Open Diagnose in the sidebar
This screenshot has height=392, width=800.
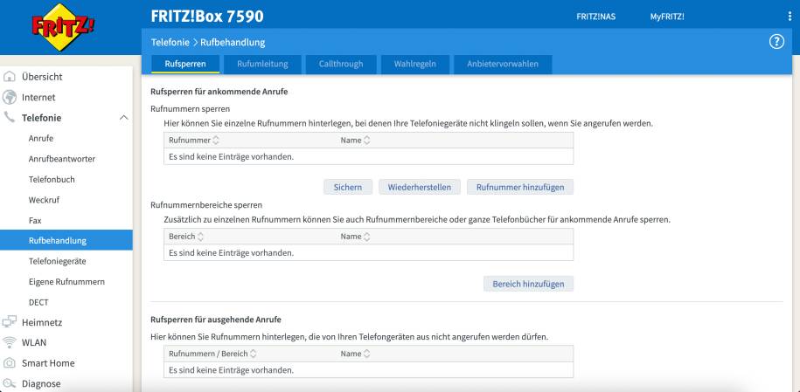[41, 383]
